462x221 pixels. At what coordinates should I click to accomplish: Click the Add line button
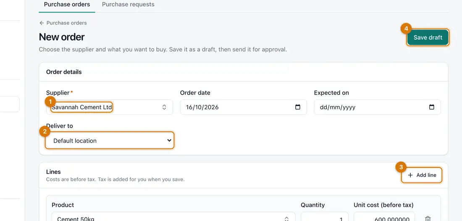pos(422,175)
